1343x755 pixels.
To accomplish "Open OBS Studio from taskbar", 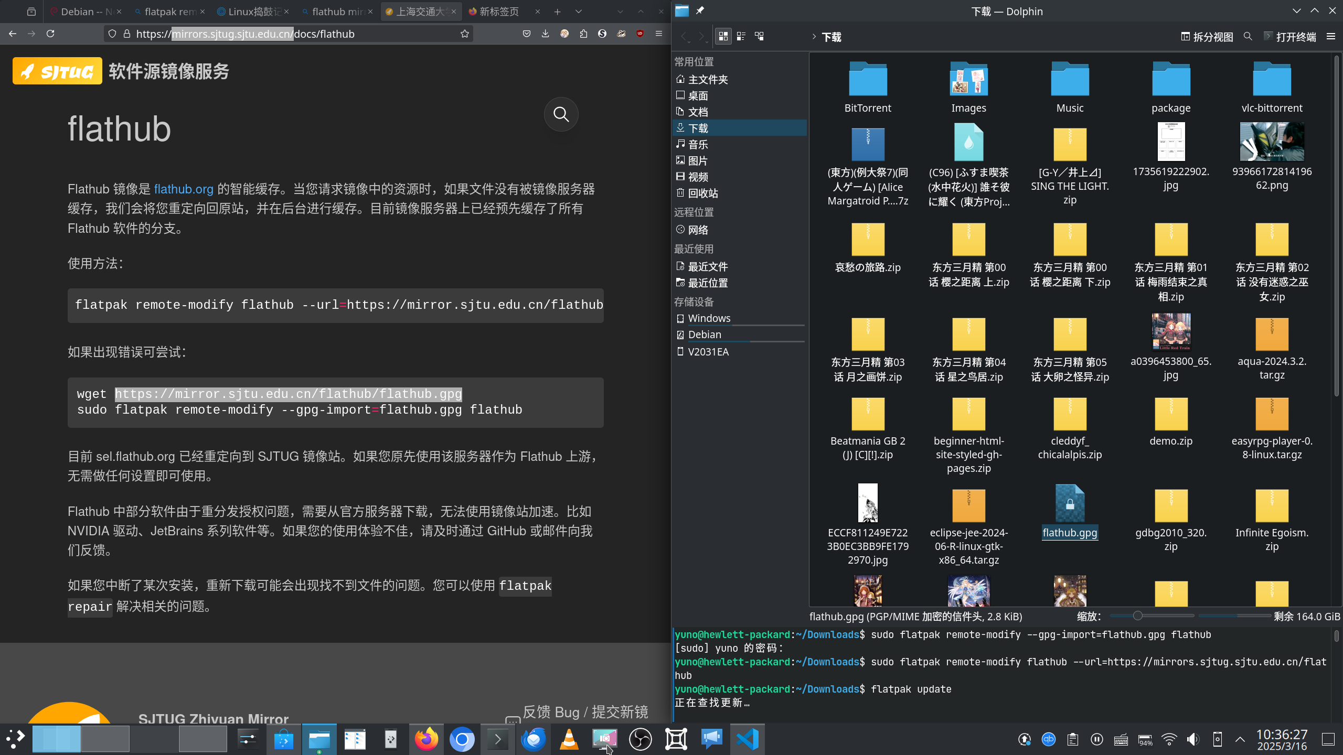I will point(640,739).
